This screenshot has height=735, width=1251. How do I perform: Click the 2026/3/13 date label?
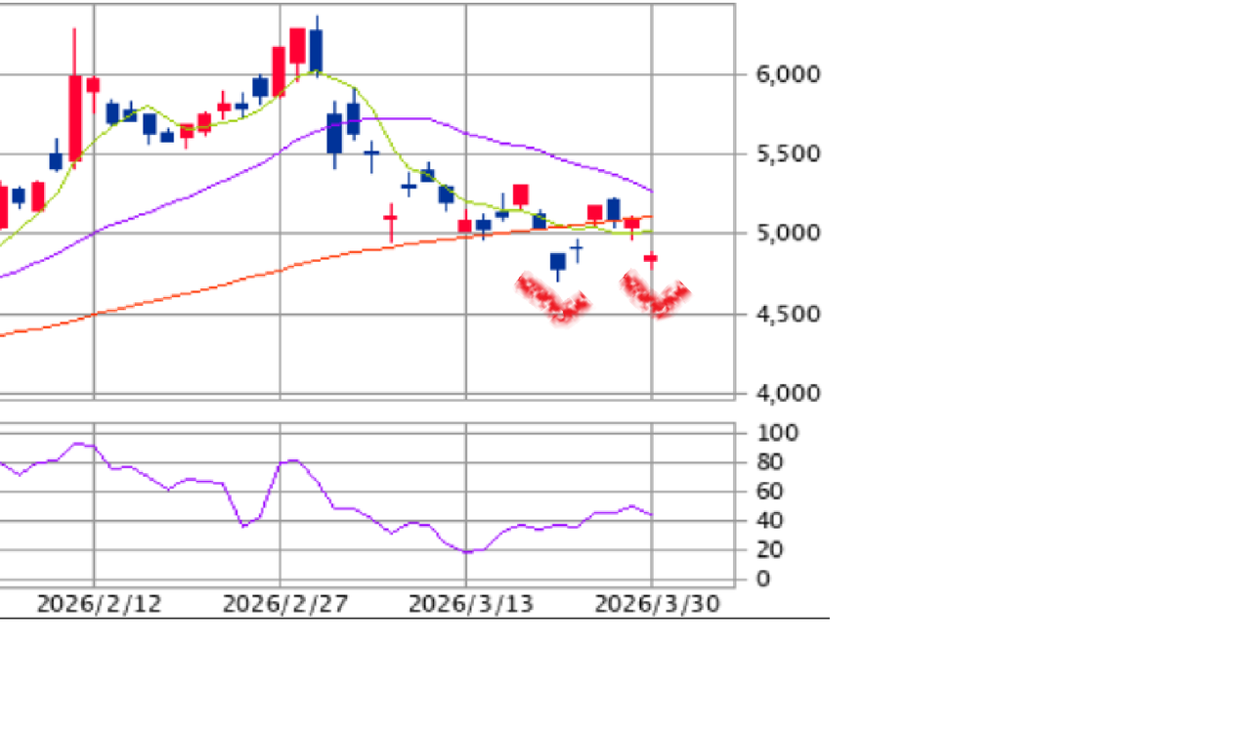tap(470, 604)
